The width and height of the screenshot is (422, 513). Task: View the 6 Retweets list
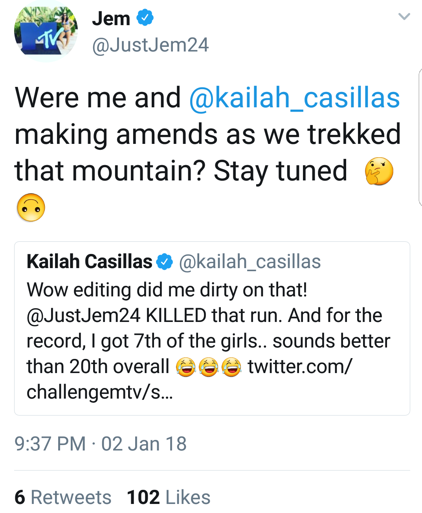tap(63, 497)
